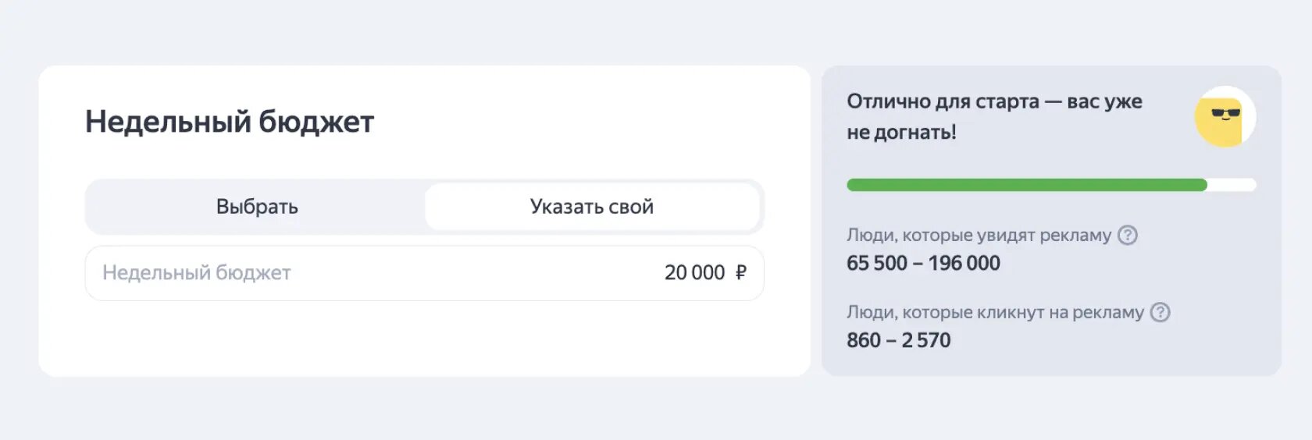The width and height of the screenshot is (1312, 440).
Task: Click the green filled part of progress bar
Action: tap(1027, 185)
